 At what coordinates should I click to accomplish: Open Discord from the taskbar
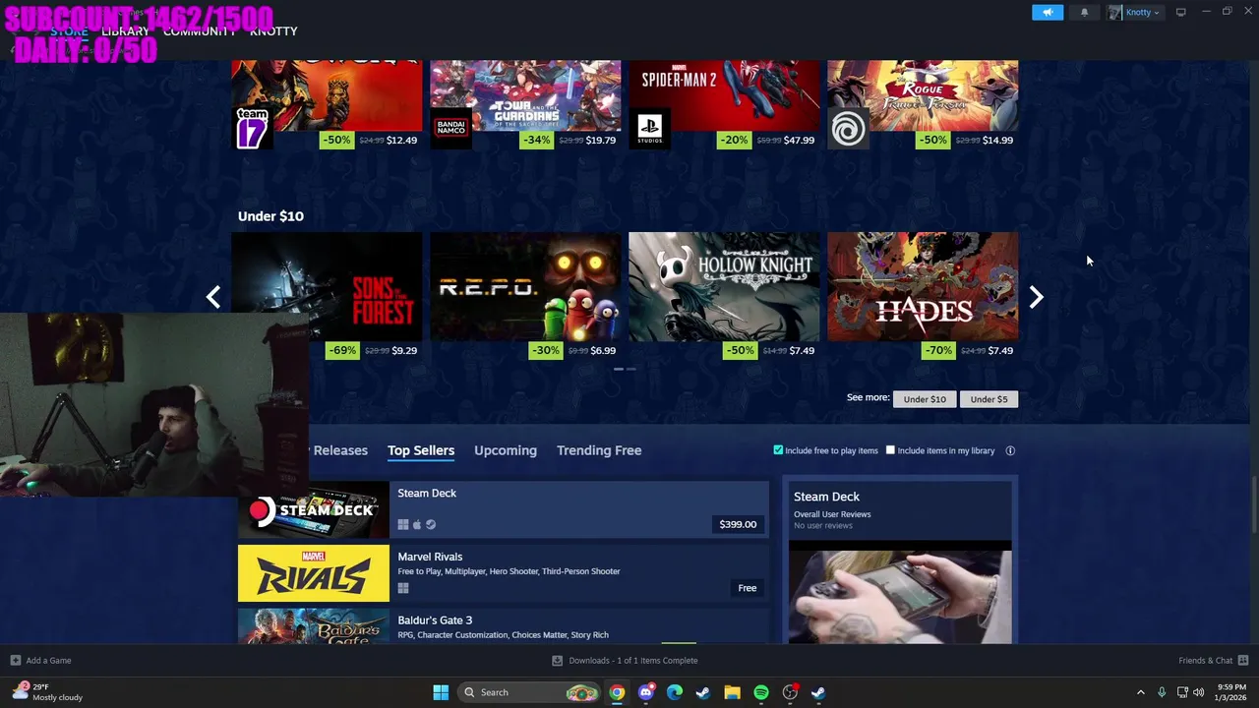coord(645,692)
